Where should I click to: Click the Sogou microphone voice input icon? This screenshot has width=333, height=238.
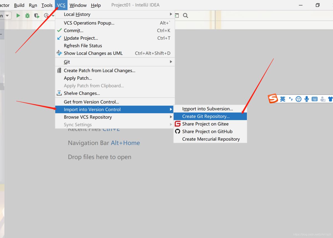[307, 99]
